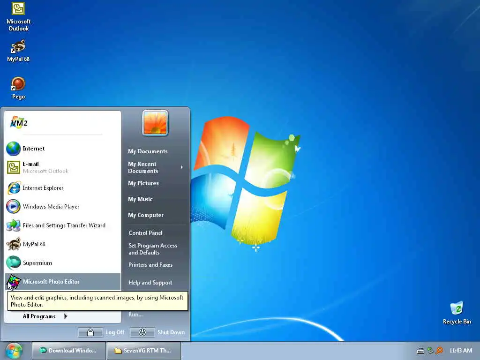The image size is (480, 360).
Task: Click the green tray icon beside the keyboard
Action: pyautogui.click(x=430, y=351)
